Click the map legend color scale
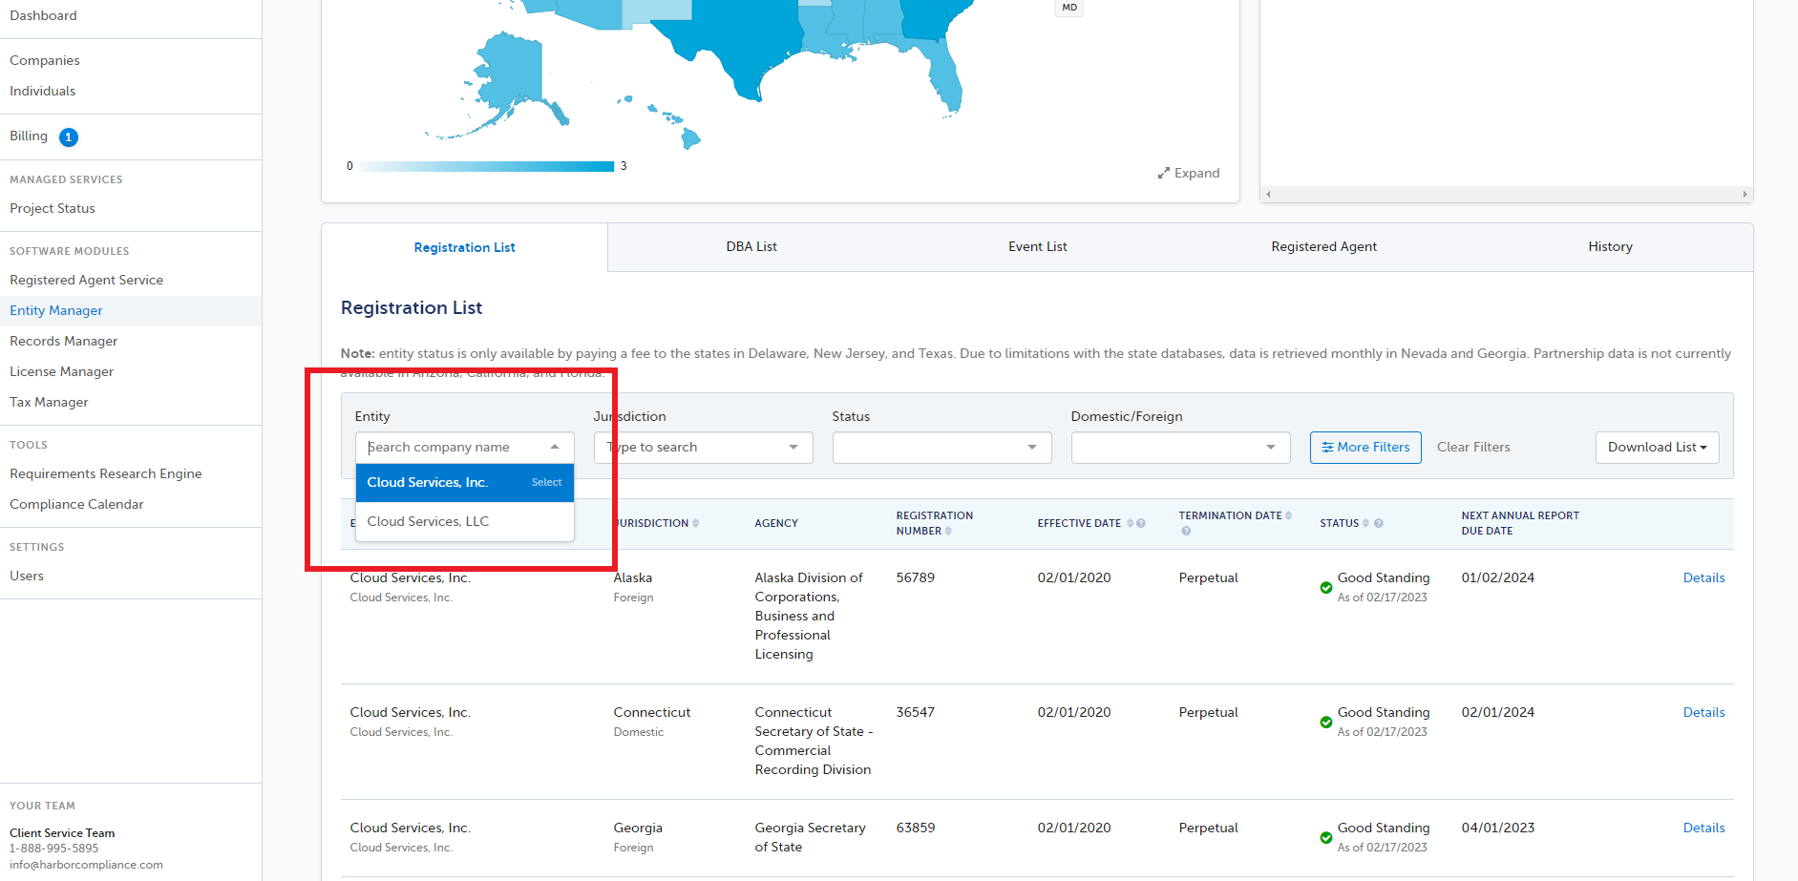Screen dimensions: 1798x881 pyautogui.click(x=487, y=167)
